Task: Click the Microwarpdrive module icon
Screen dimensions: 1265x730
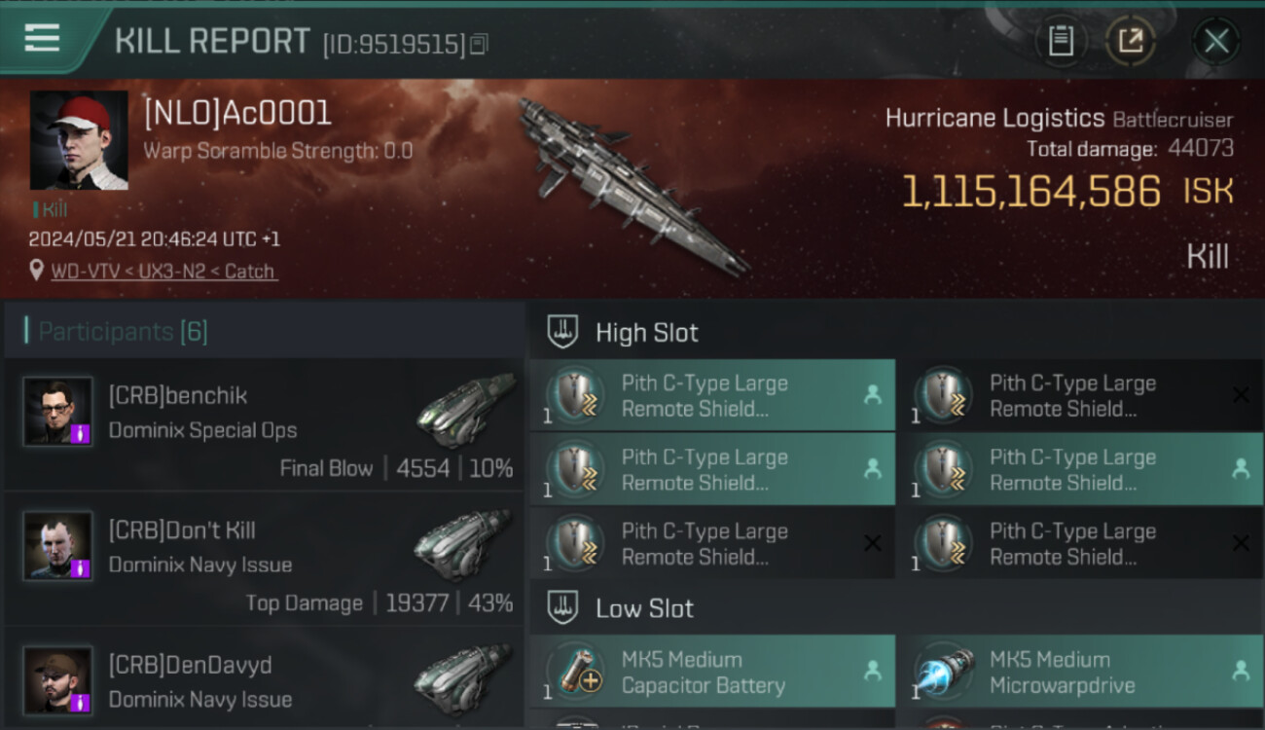Action: point(944,672)
